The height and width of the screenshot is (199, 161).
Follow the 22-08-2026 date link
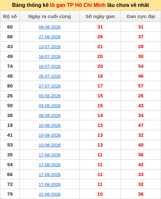click(50, 194)
